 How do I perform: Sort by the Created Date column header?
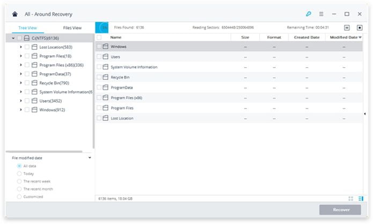(306, 37)
